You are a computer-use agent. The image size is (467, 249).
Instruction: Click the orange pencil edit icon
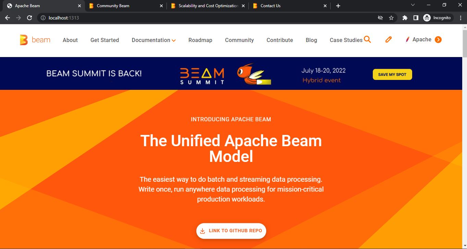pyautogui.click(x=389, y=40)
